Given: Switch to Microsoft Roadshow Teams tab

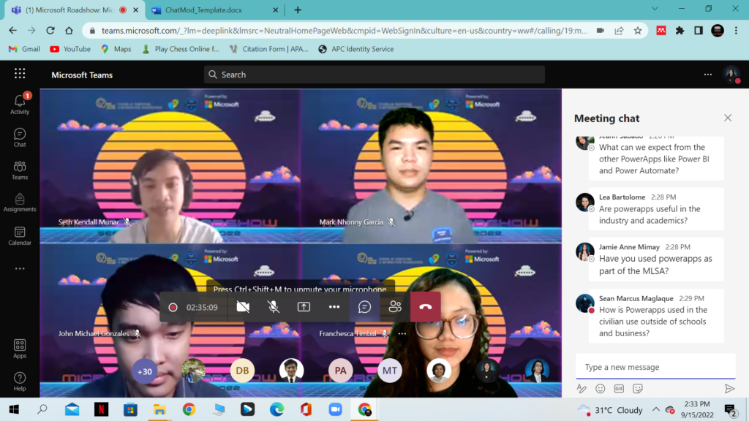Looking at the screenshot, I should [75, 10].
